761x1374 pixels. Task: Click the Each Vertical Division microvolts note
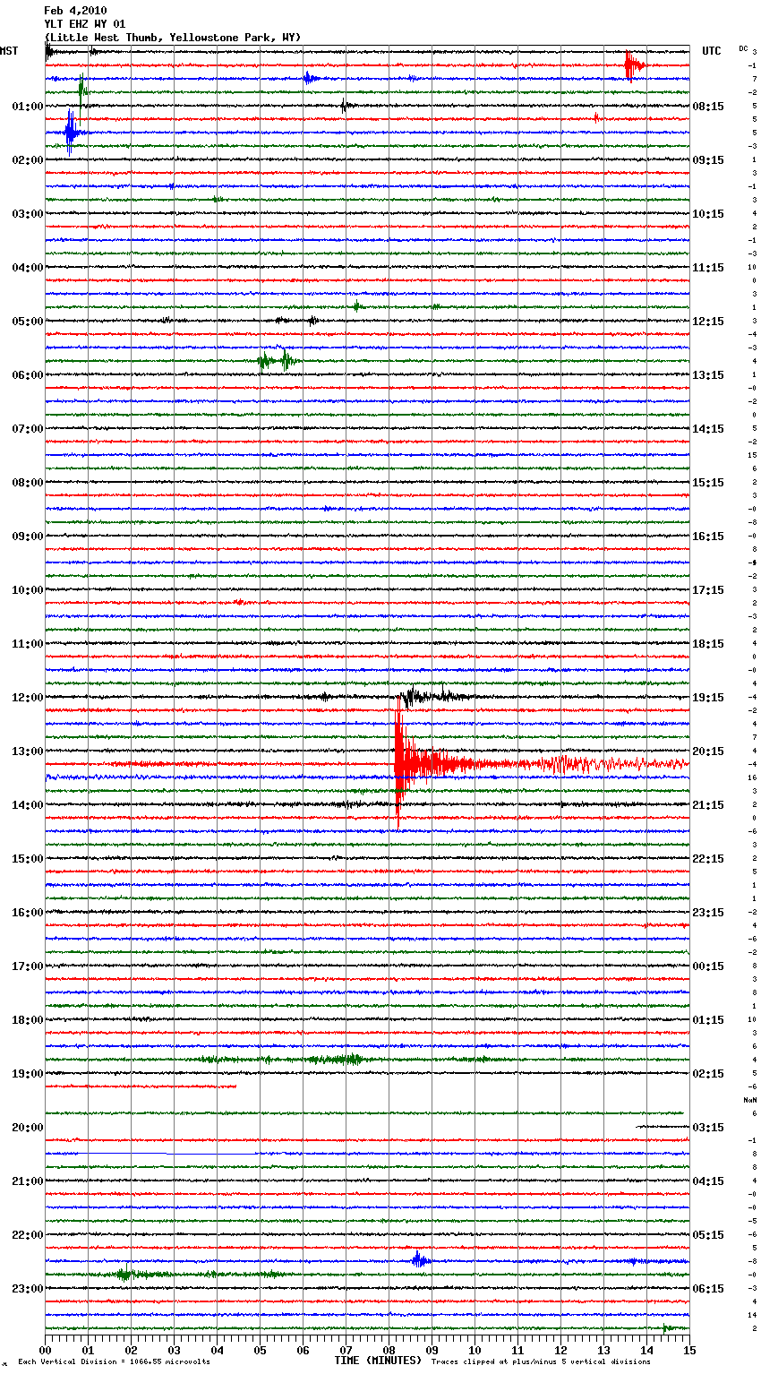114,1361
